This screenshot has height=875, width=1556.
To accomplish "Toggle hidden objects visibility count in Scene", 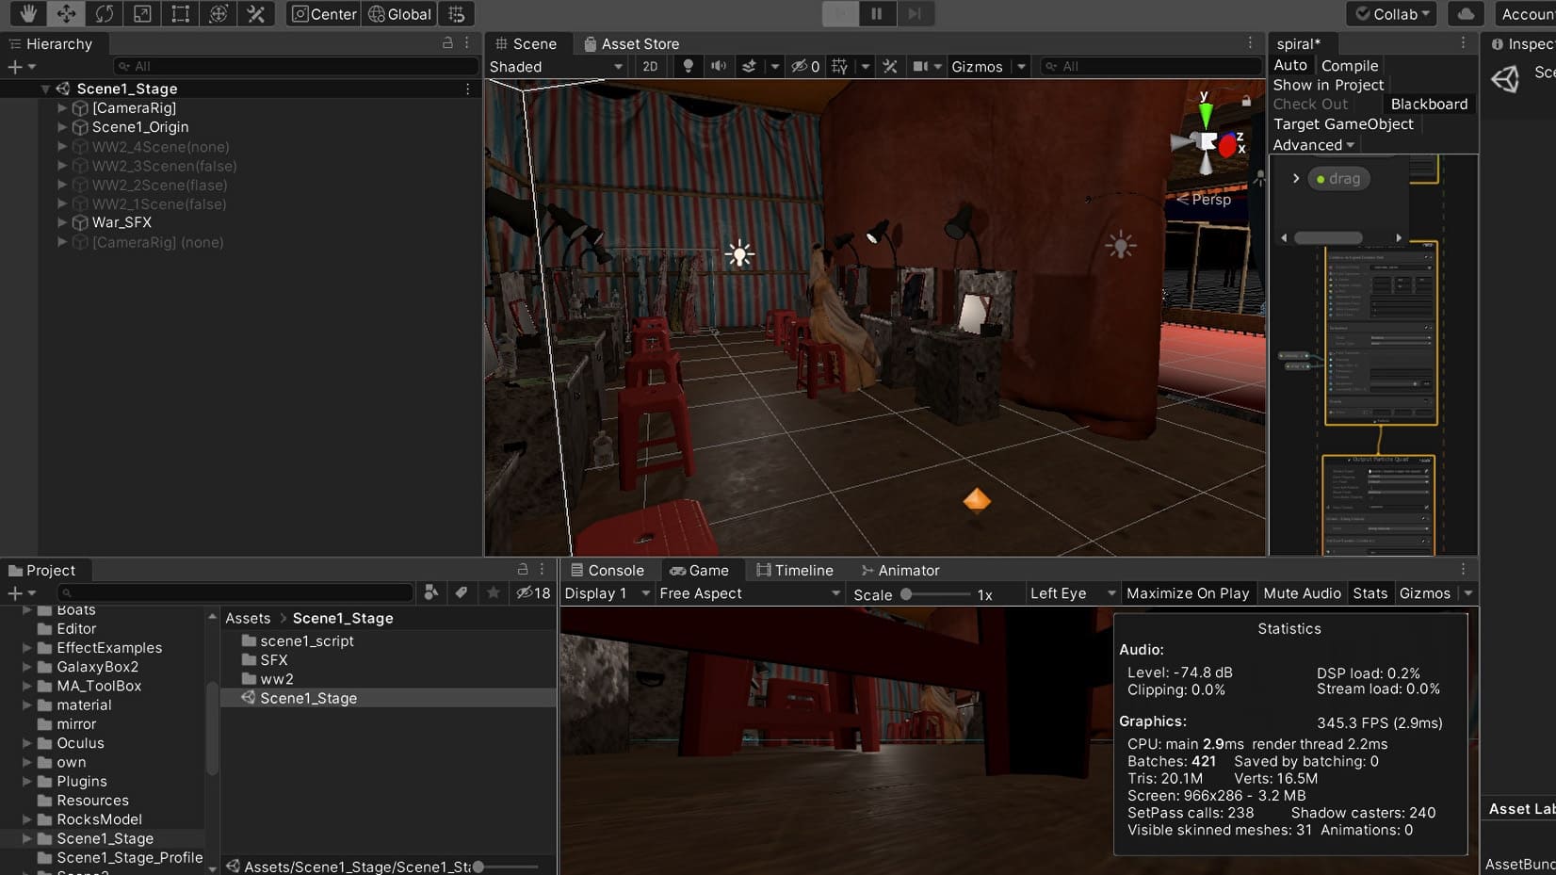I will click(805, 66).
